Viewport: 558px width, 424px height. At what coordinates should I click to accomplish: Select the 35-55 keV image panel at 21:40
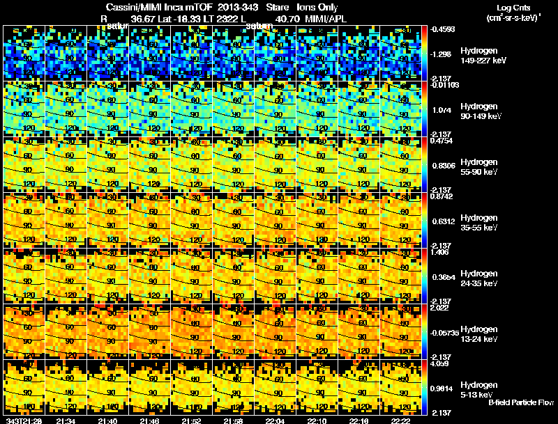click(x=108, y=221)
